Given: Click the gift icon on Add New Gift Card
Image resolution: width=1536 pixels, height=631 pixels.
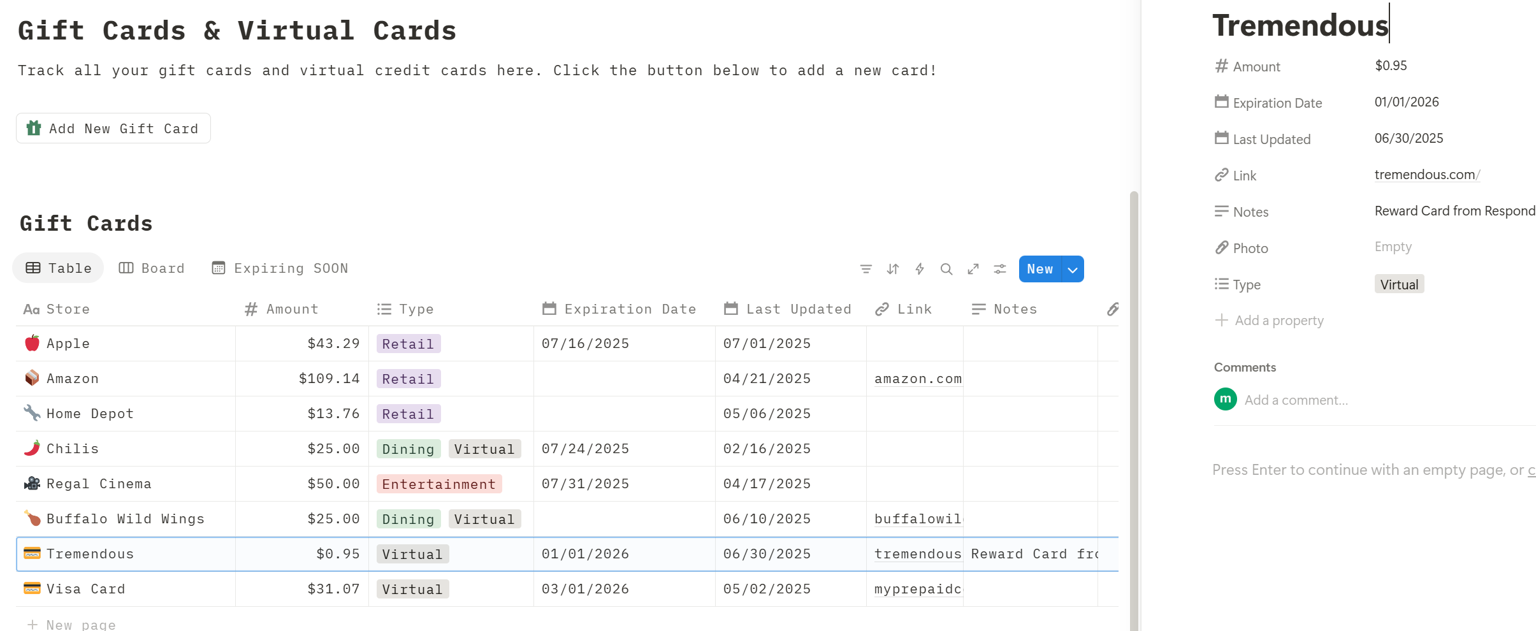Looking at the screenshot, I should (x=34, y=128).
